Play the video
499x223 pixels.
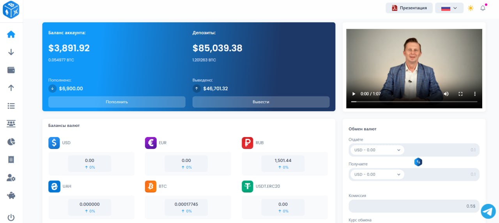point(354,94)
